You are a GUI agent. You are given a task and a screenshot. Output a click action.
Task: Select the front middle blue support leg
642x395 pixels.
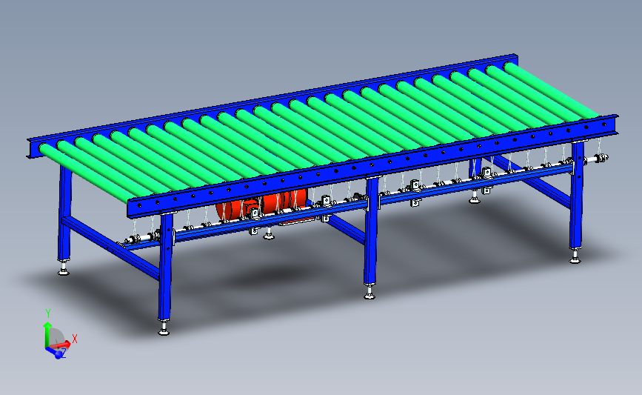tap(372, 230)
